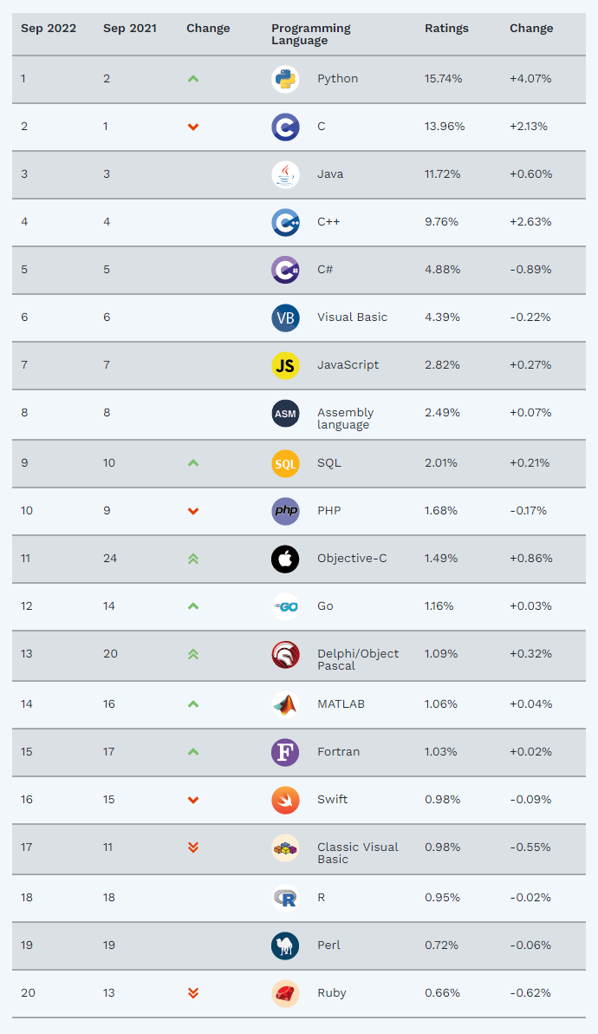Click Ruby's double red down-arrow indicator
Viewport: 598px width, 1034px height.
(x=193, y=993)
